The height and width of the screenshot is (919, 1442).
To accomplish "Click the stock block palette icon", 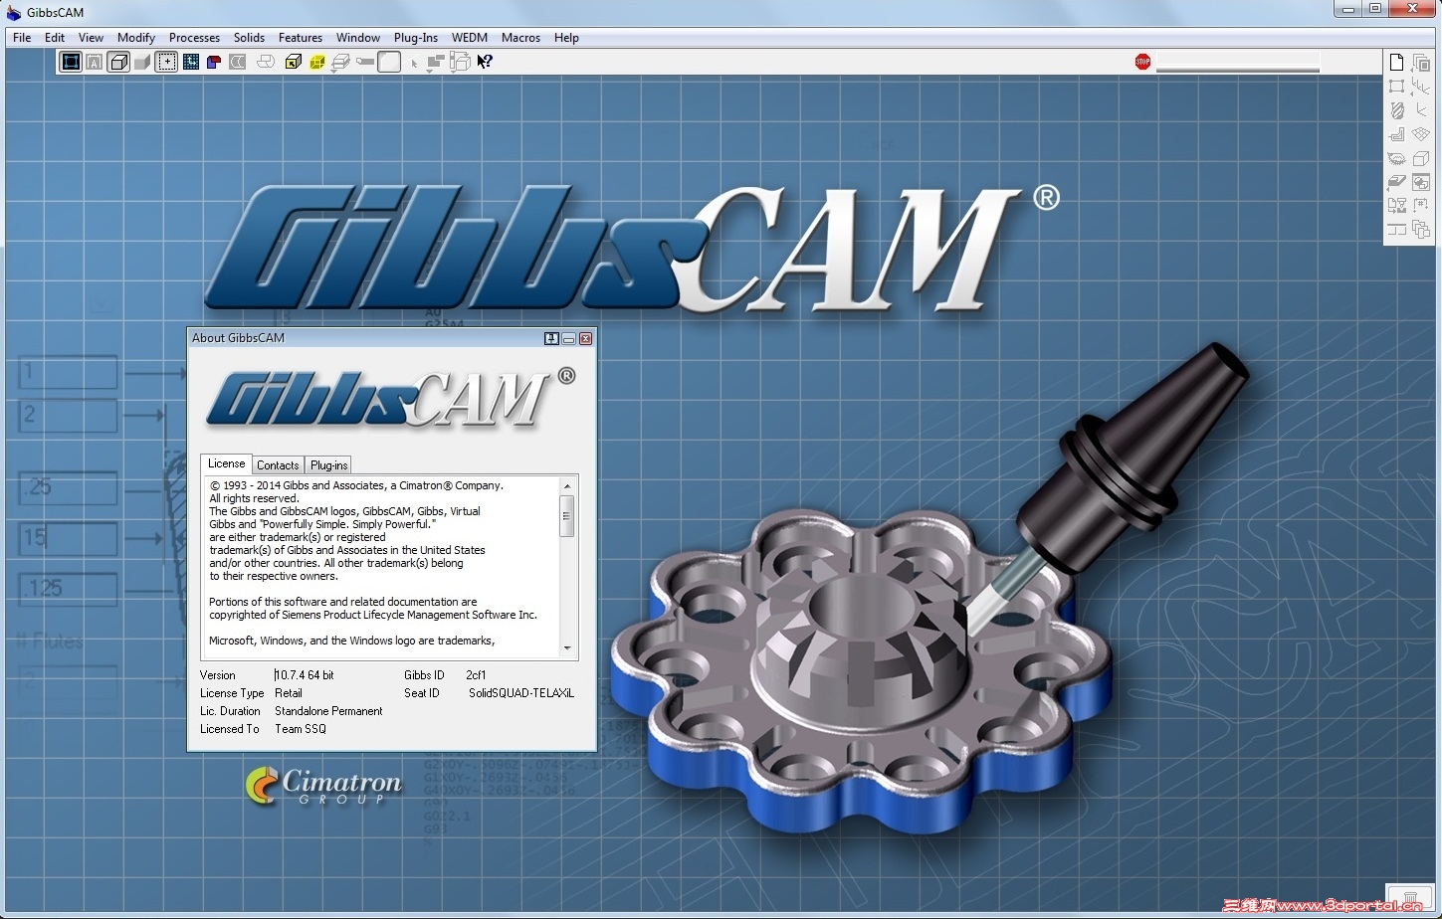I will pyautogui.click(x=1396, y=181).
